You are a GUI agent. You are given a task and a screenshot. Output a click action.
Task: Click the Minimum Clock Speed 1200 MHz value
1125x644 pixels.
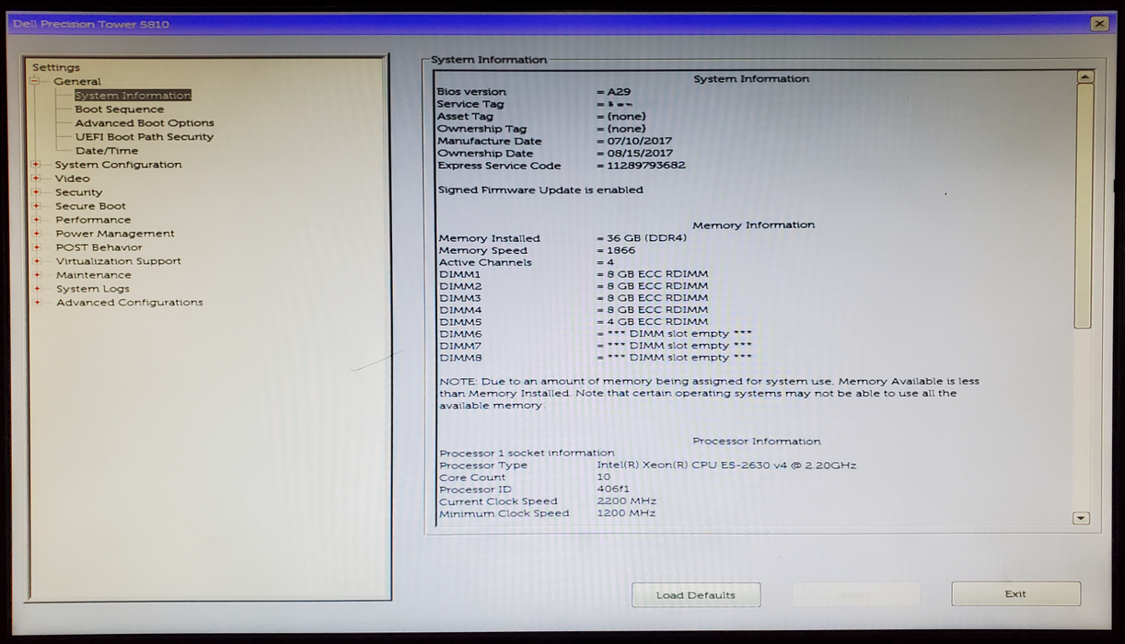tap(626, 513)
